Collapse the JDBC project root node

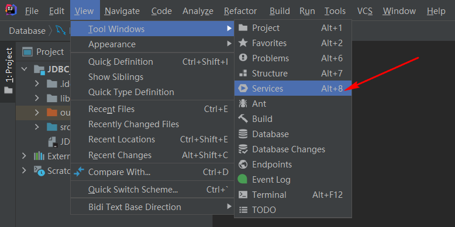[x=25, y=69]
